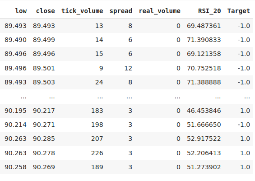Click spread value 3 in 52.917522 row
255x181 pixels.
point(130,139)
